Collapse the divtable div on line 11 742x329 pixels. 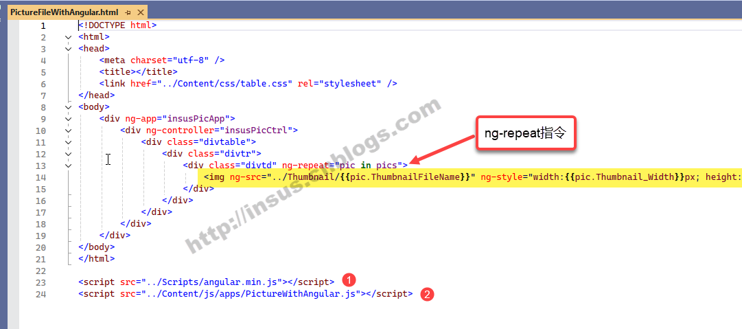(x=69, y=142)
